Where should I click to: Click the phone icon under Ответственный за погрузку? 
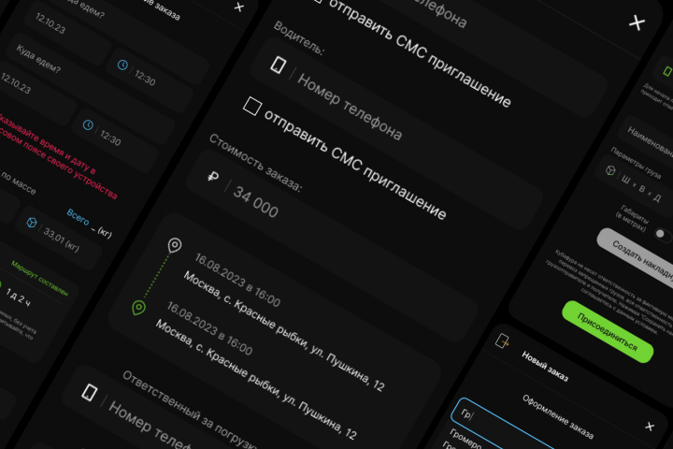coord(90,393)
